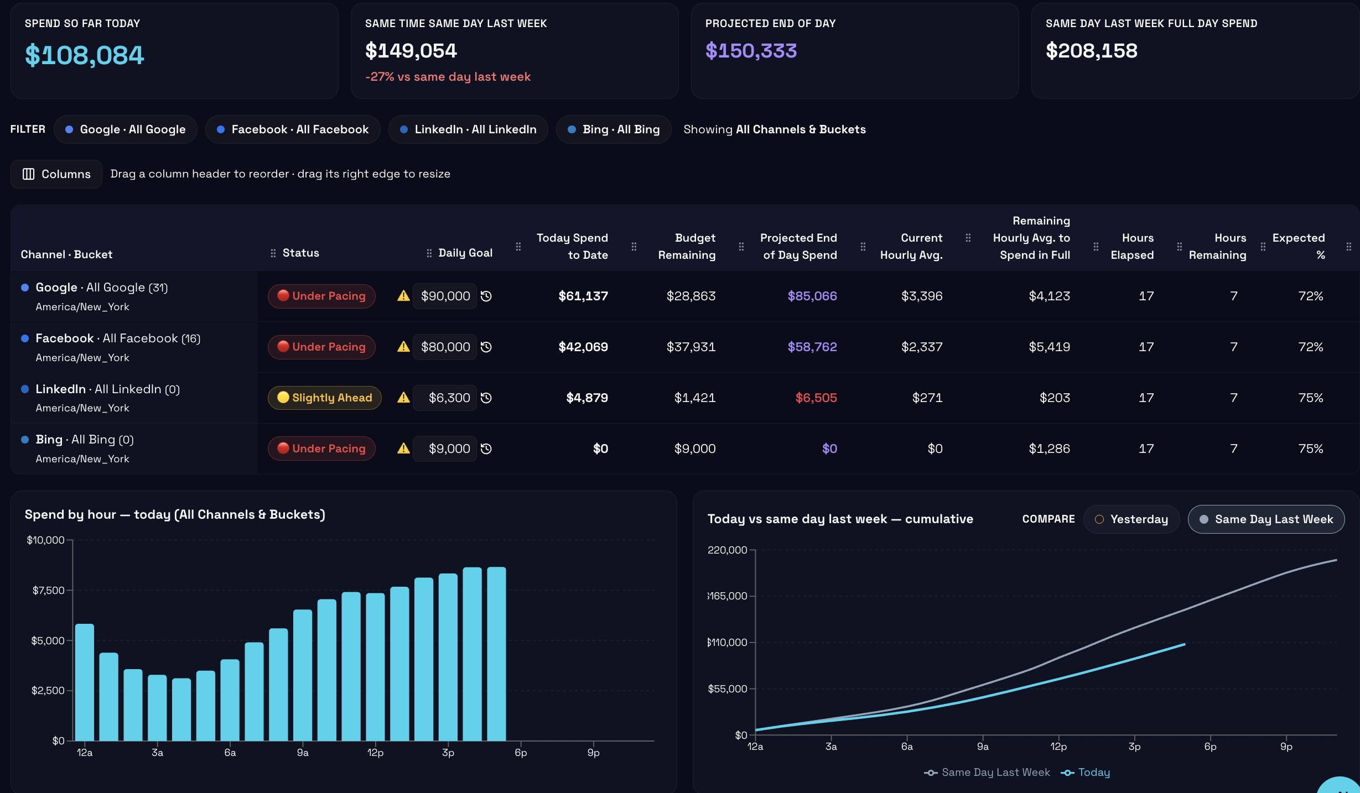Edit Facebook's $80,000 daily goal field
This screenshot has height=793, width=1360.
tap(445, 347)
